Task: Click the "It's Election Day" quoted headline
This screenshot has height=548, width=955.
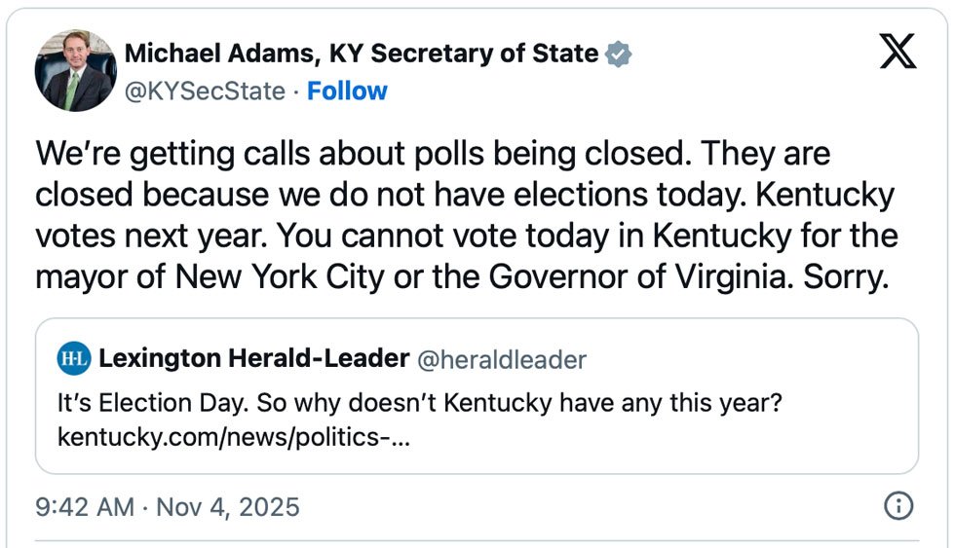Action: (419, 402)
